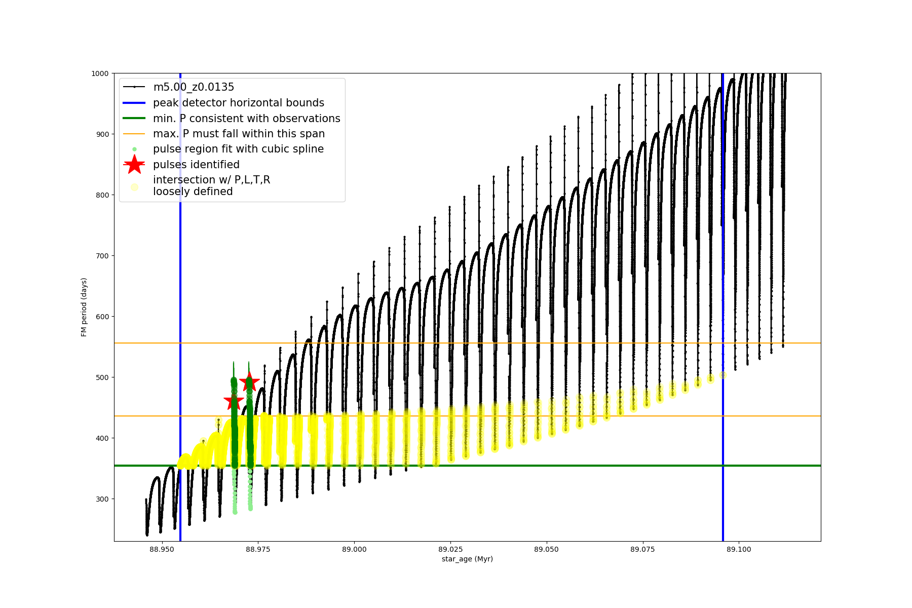This screenshot has width=912, height=608.
Task: Click the green line sample in the legend
Action: [134, 118]
